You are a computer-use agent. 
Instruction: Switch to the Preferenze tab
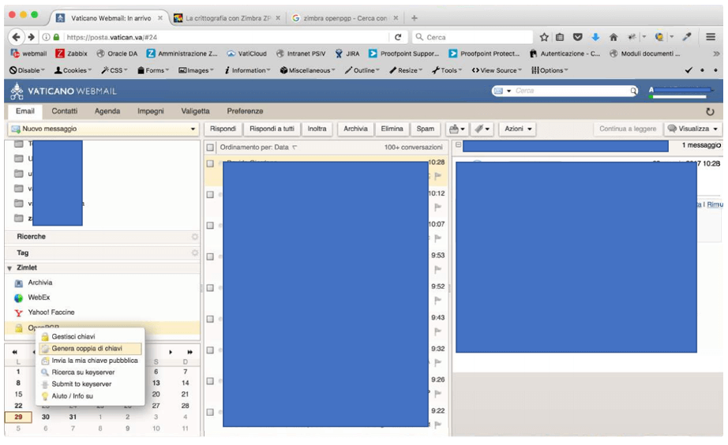(245, 111)
